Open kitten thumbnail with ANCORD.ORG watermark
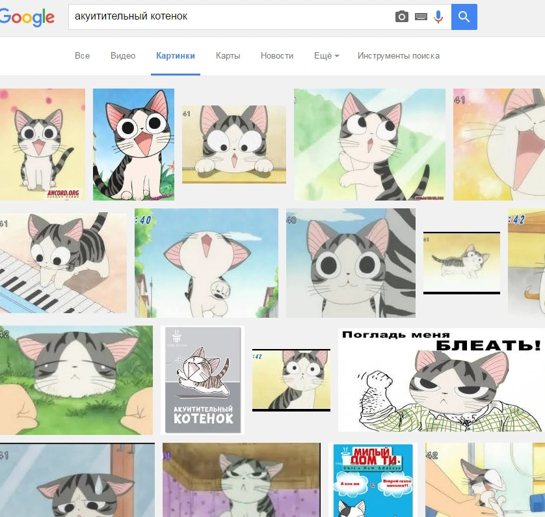 [42, 145]
